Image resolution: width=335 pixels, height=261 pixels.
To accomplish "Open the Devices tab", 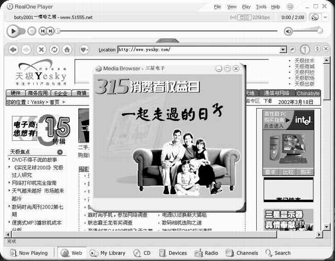I will (173, 253).
